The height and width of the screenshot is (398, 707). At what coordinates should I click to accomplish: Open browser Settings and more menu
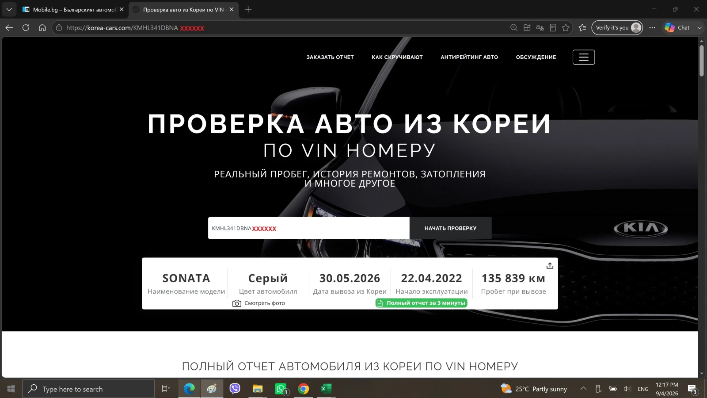pyautogui.click(x=652, y=27)
